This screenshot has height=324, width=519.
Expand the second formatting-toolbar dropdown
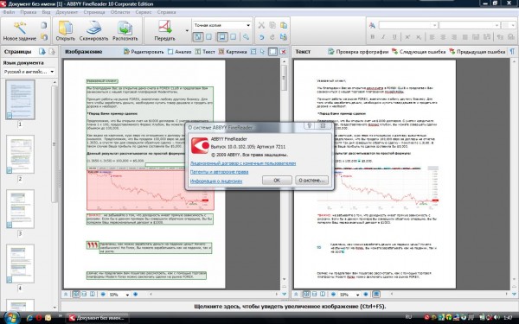pyautogui.click(x=497, y=25)
